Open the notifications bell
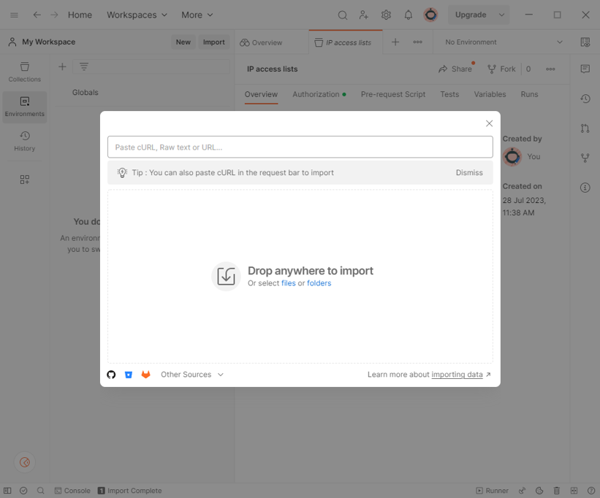Screen dimensions: 600x498 (x=409, y=15)
